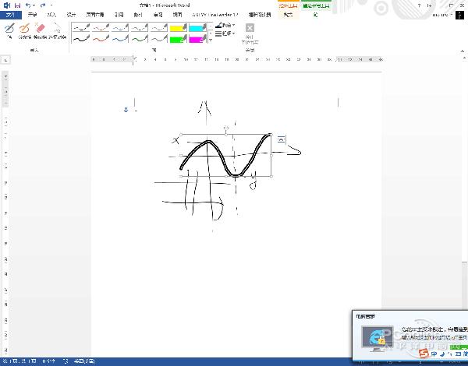Pick the thin gray pen style

(159, 28)
